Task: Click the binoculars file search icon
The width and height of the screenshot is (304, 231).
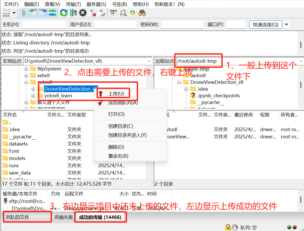Action: click(x=142, y=13)
